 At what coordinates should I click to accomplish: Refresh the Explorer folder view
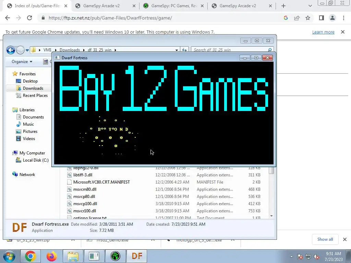point(184,50)
